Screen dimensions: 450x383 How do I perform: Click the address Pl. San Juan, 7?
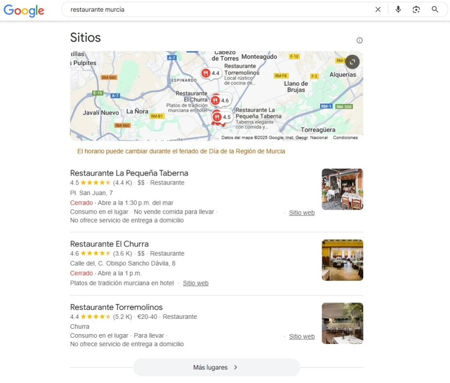pyautogui.click(x=91, y=193)
